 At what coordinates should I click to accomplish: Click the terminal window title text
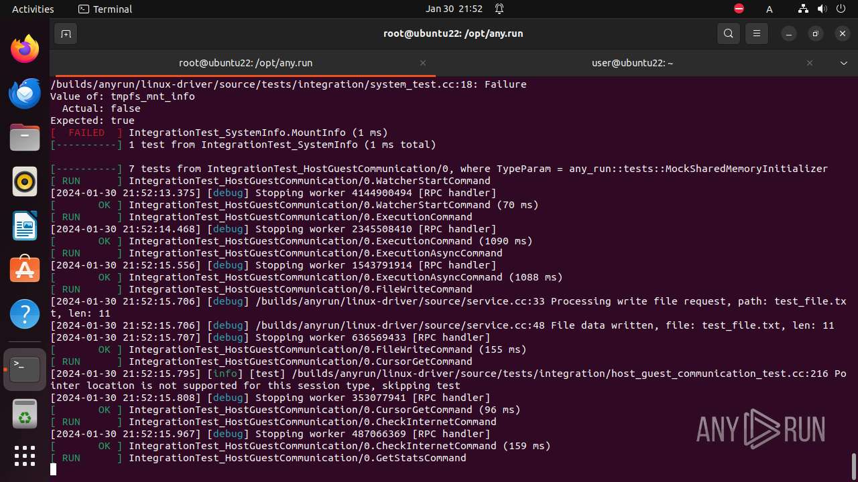[x=453, y=33]
